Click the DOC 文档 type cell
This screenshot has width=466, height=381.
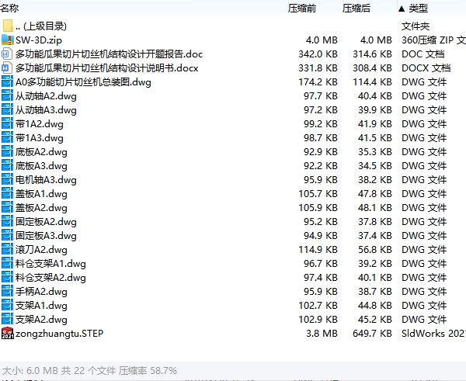tap(423, 54)
